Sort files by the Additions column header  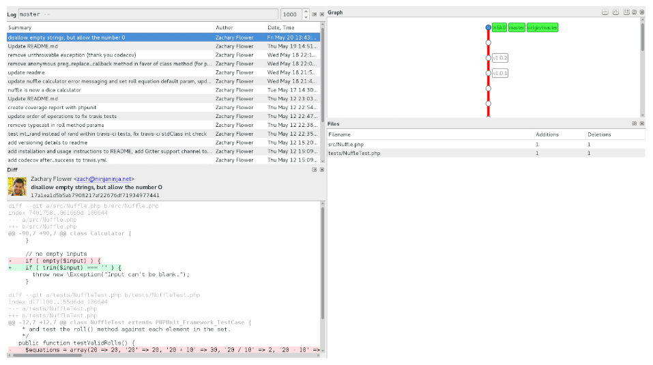coord(547,134)
